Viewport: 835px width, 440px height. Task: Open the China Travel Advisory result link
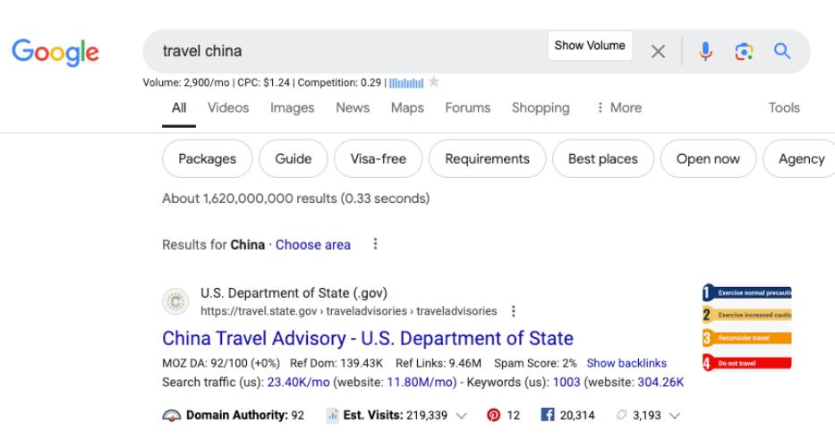[368, 339]
